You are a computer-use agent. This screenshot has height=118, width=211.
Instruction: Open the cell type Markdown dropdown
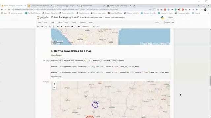(x=88, y=27)
